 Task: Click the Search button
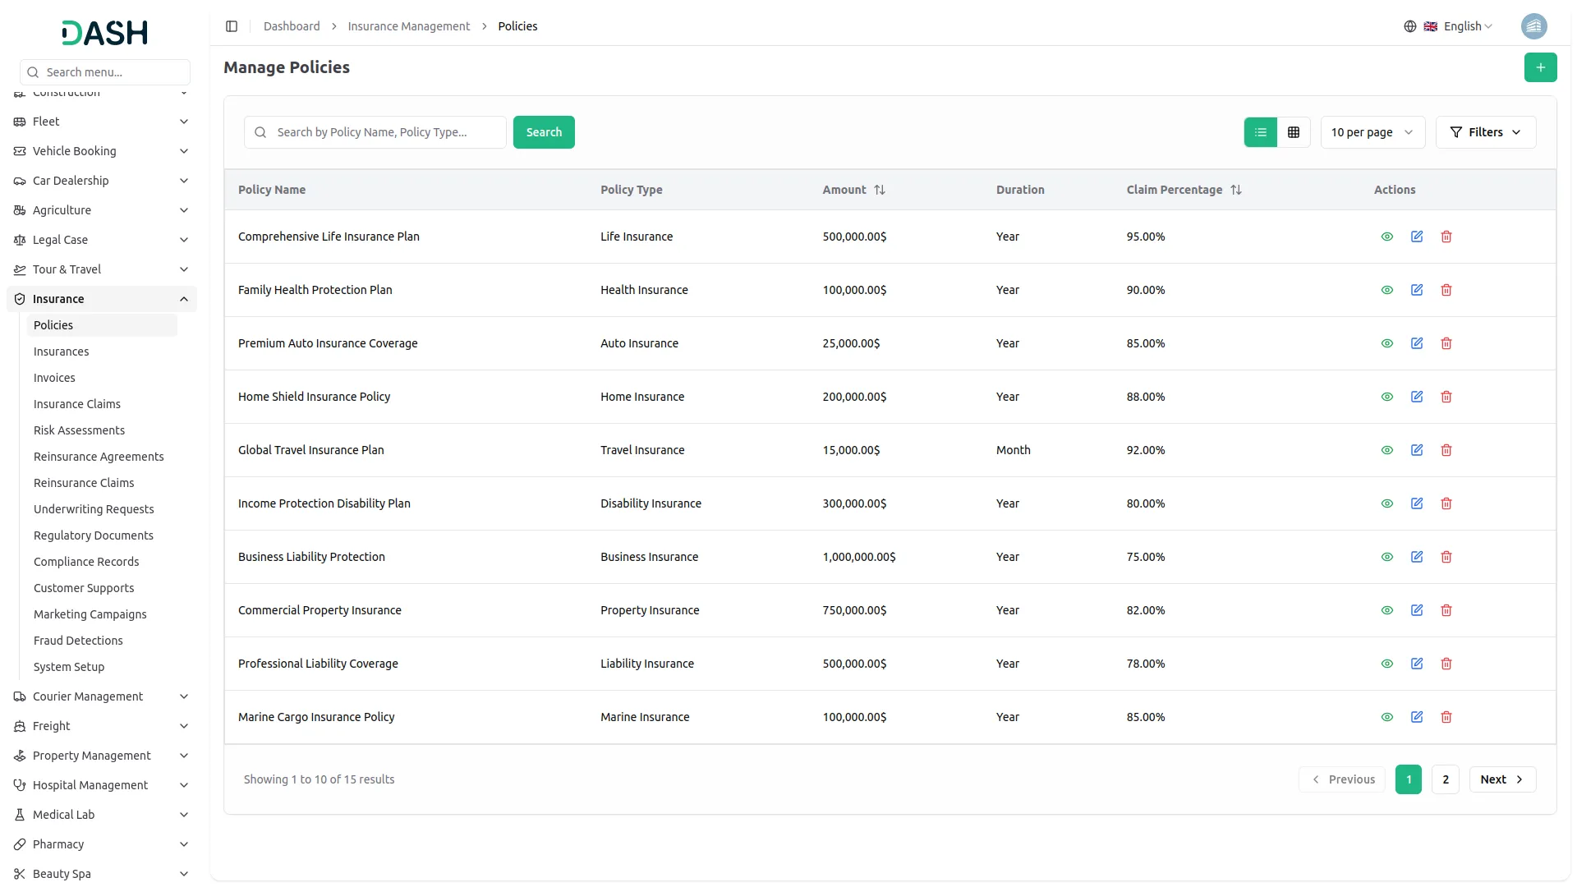point(543,131)
